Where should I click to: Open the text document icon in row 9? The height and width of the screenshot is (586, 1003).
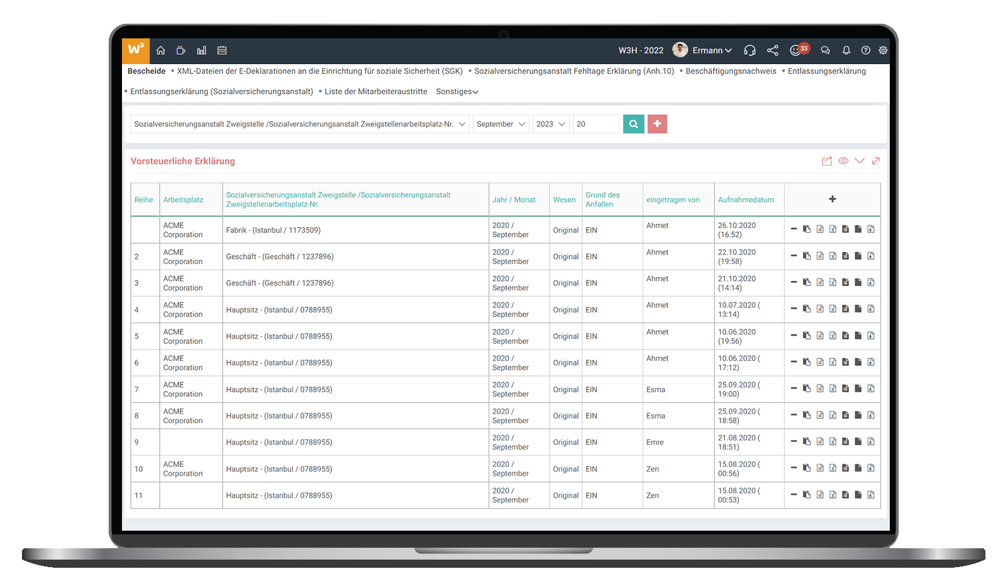click(820, 441)
